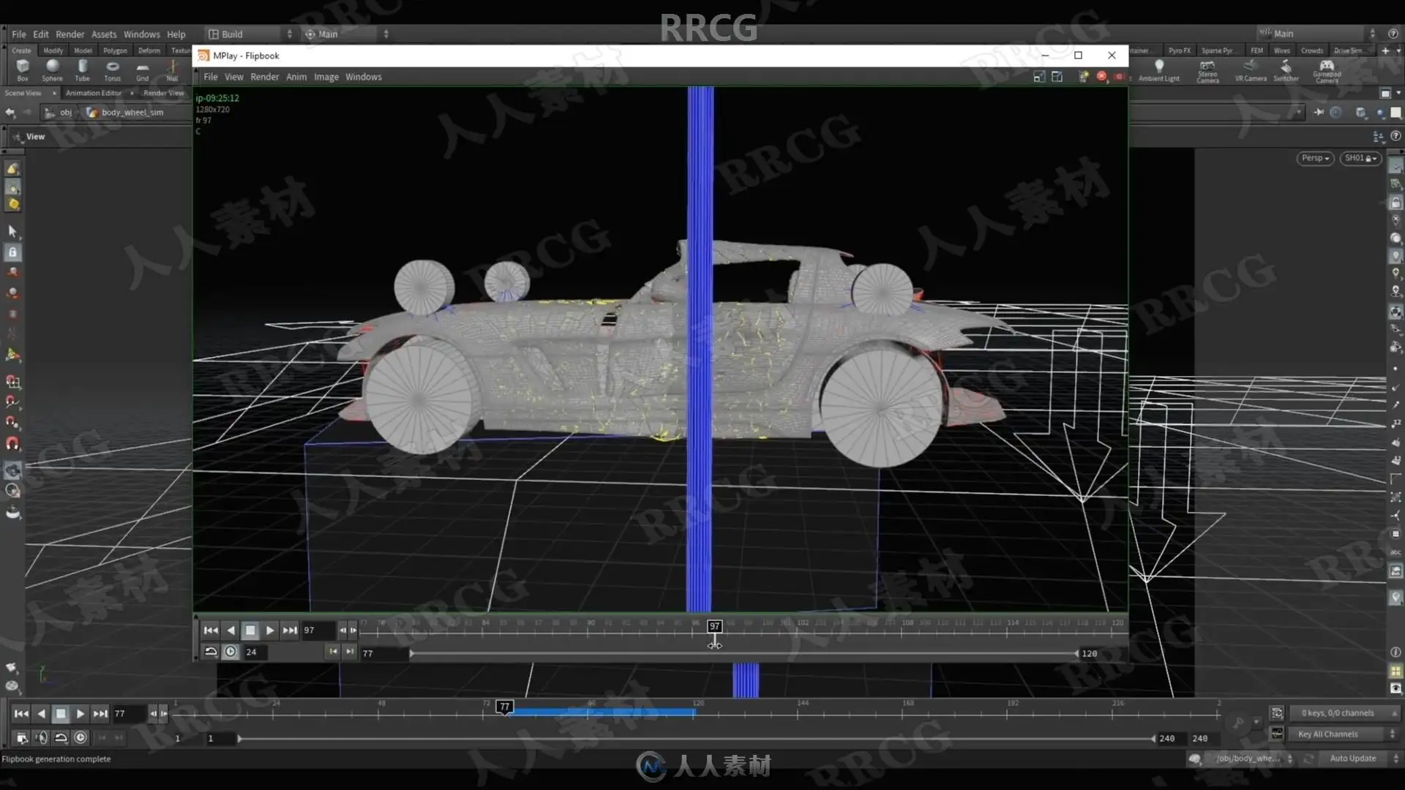1405x790 pixels.
Task: Open the Anim menu in MPlay
Action: coord(296,77)
